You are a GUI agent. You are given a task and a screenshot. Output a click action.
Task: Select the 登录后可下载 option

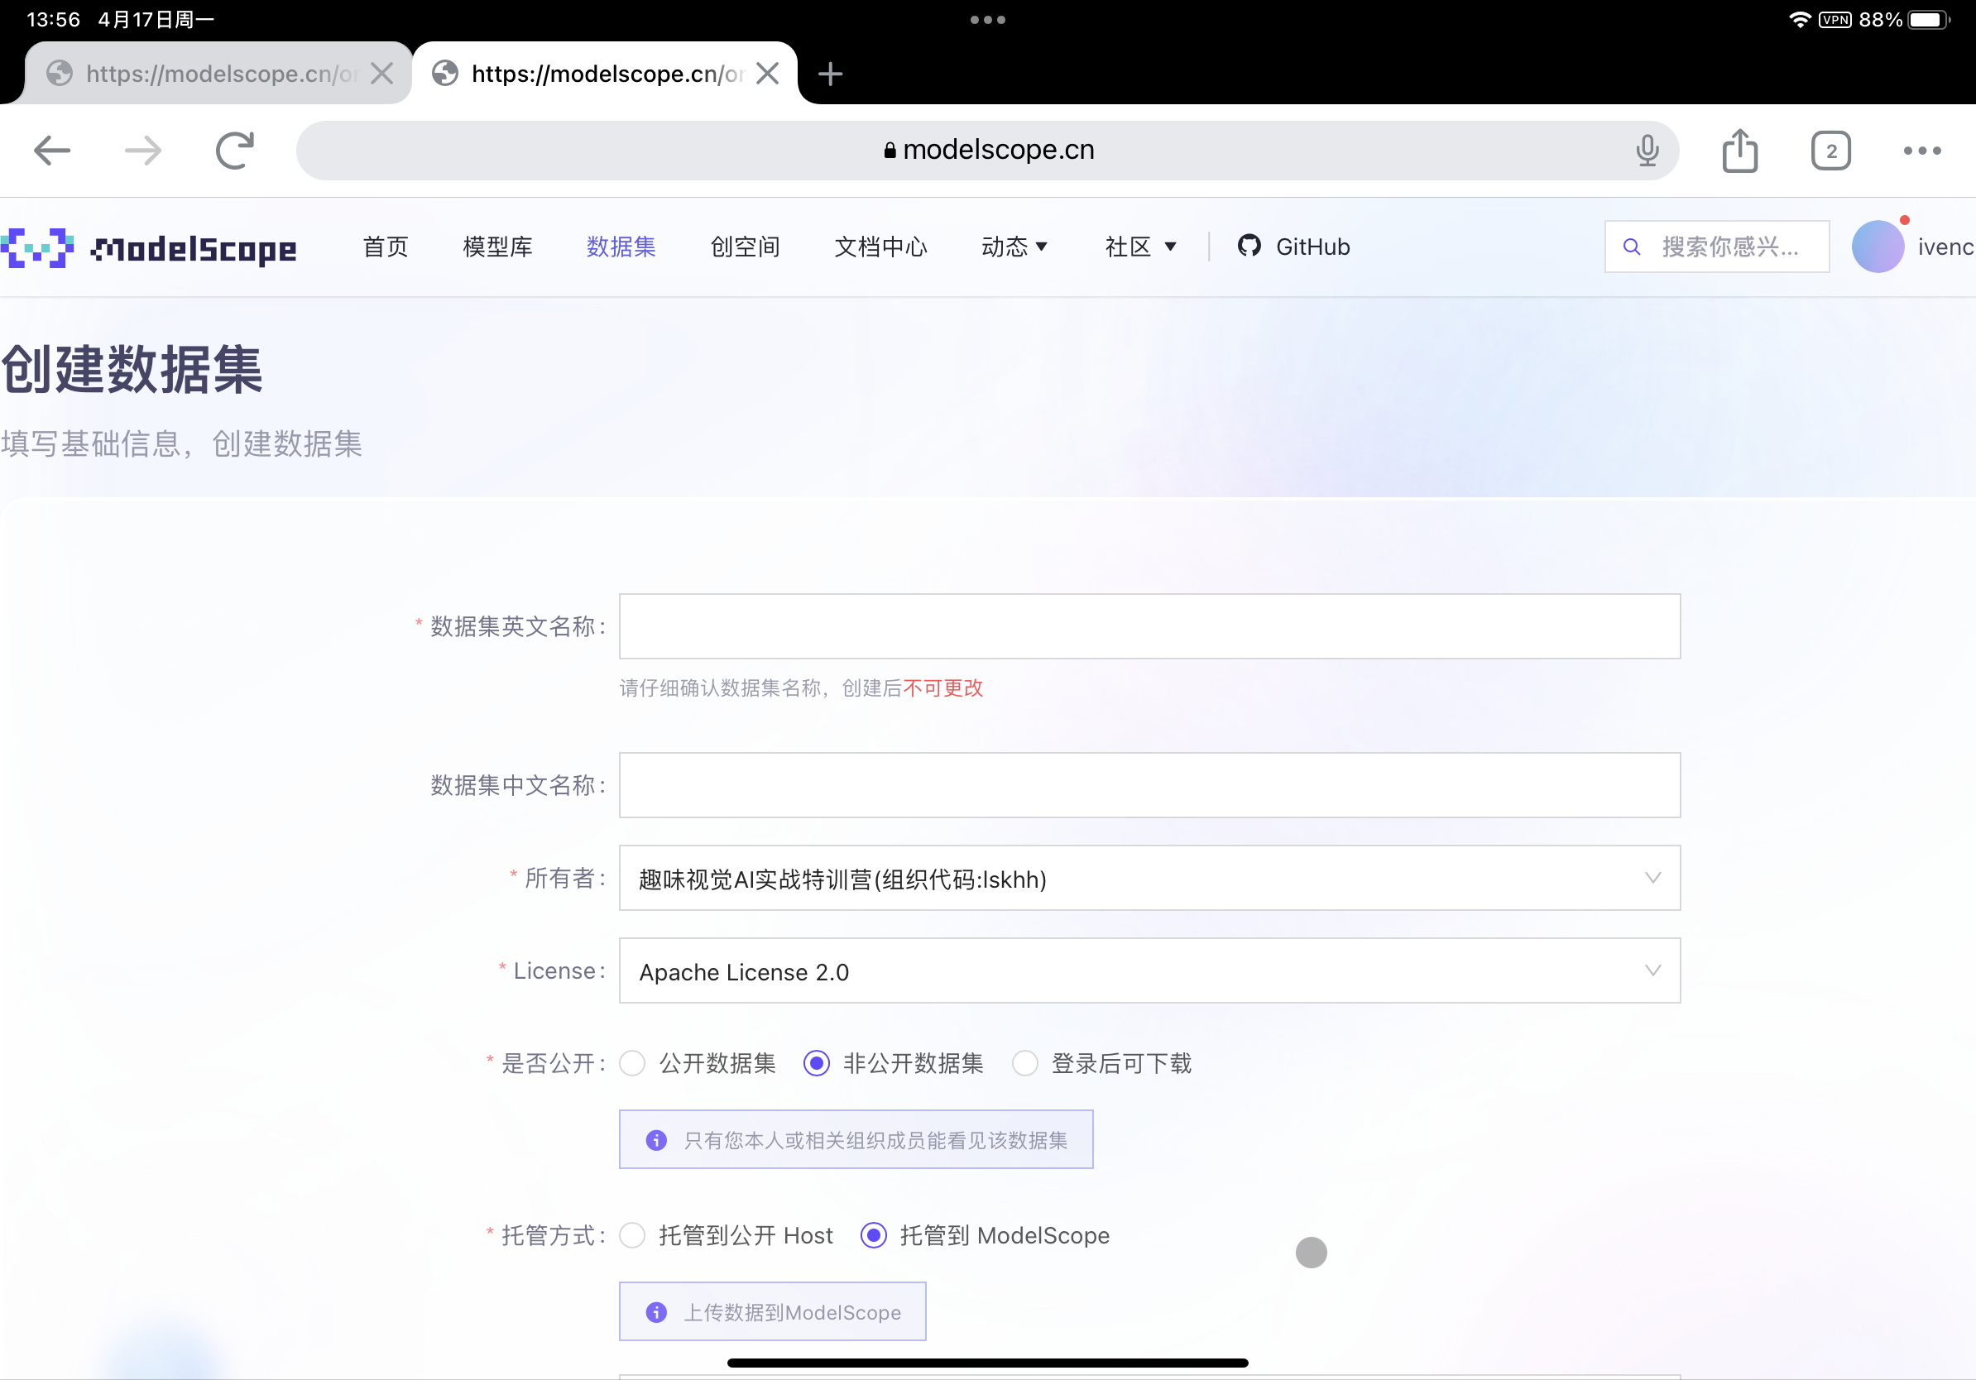[1025, 1063]
